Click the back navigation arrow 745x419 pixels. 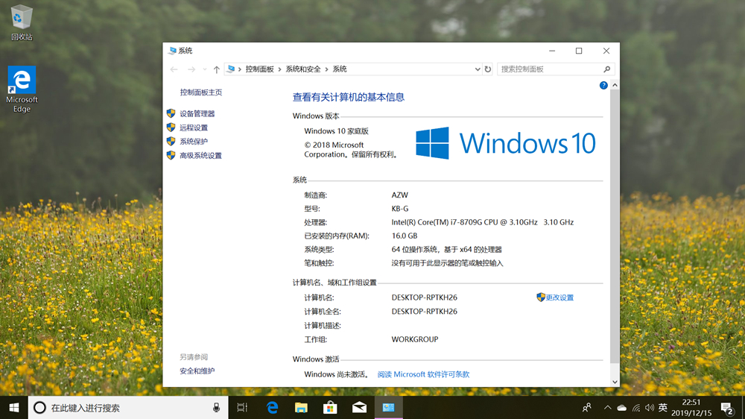[174, 69]
